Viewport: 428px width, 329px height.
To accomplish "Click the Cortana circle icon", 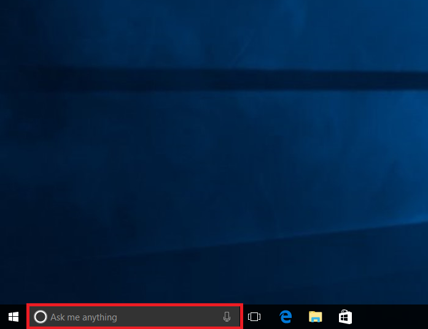I will pos(41,317).
